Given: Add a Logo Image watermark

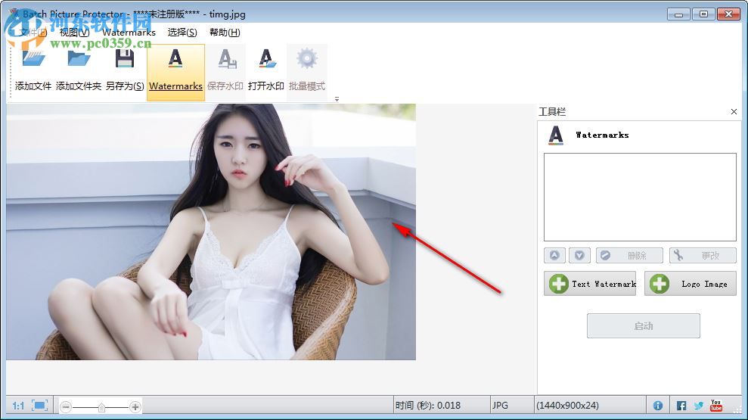Looking at the screenshot, I should [691, 284].
